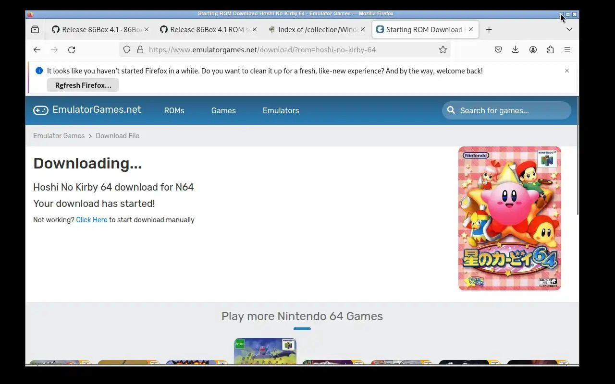Dismiss the Firefox refresh notification bar
The height and width of the screenshot is (384, 615).
pyautogui.click(x=567, y=71)
